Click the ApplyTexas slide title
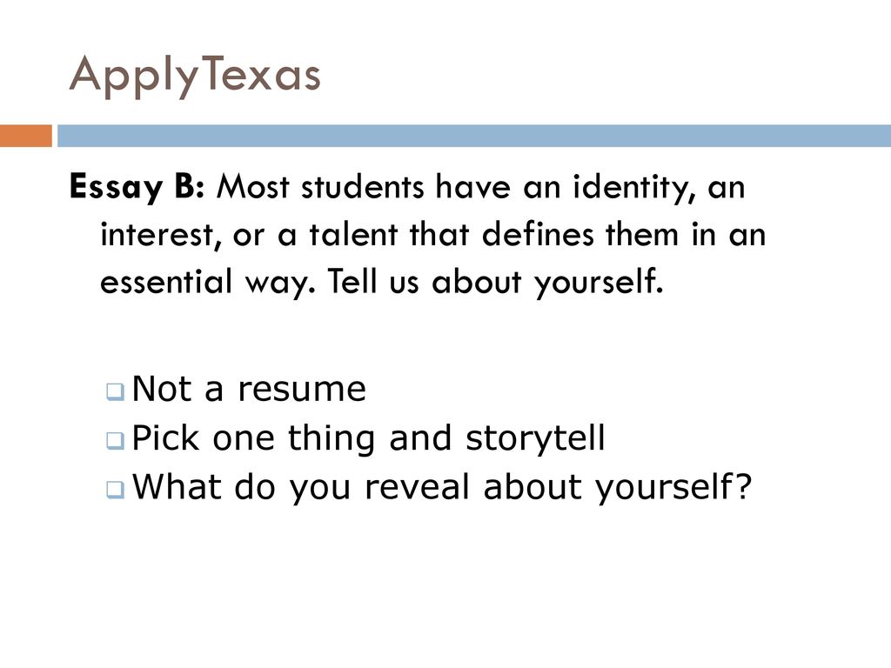Screen dimensions: 891x668 click(x=195, y=77)
